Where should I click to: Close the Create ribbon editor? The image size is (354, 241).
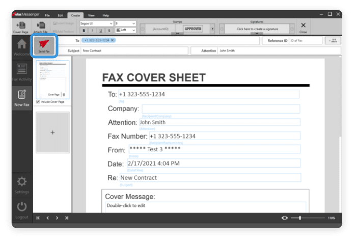(x=303, y=28)
